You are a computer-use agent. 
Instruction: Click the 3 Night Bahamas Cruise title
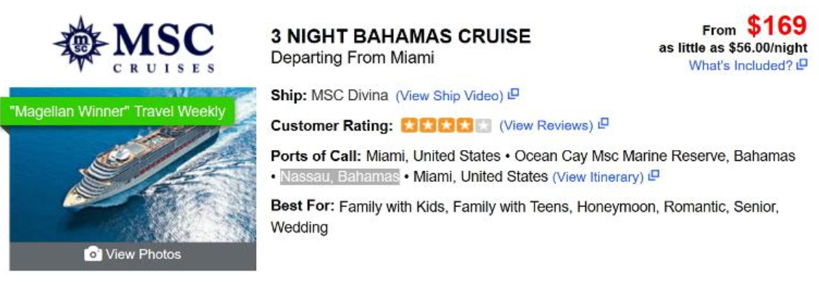[400, 36]
